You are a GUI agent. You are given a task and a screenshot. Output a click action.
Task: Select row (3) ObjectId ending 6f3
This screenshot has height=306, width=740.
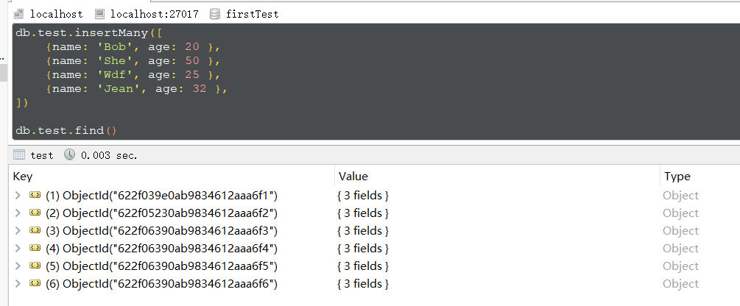click(x=161, y=231)
